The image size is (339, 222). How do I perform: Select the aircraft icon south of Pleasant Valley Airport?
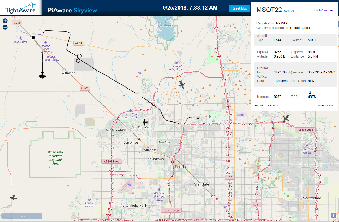pyautogui.click(x=182, y=85)
